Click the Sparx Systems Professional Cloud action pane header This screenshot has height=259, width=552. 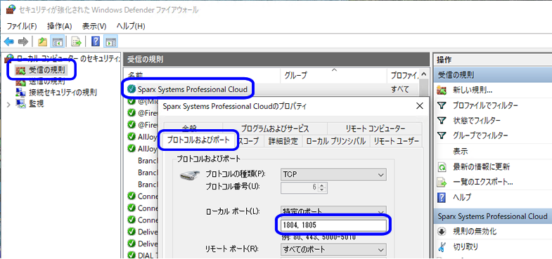pos(493,216)
